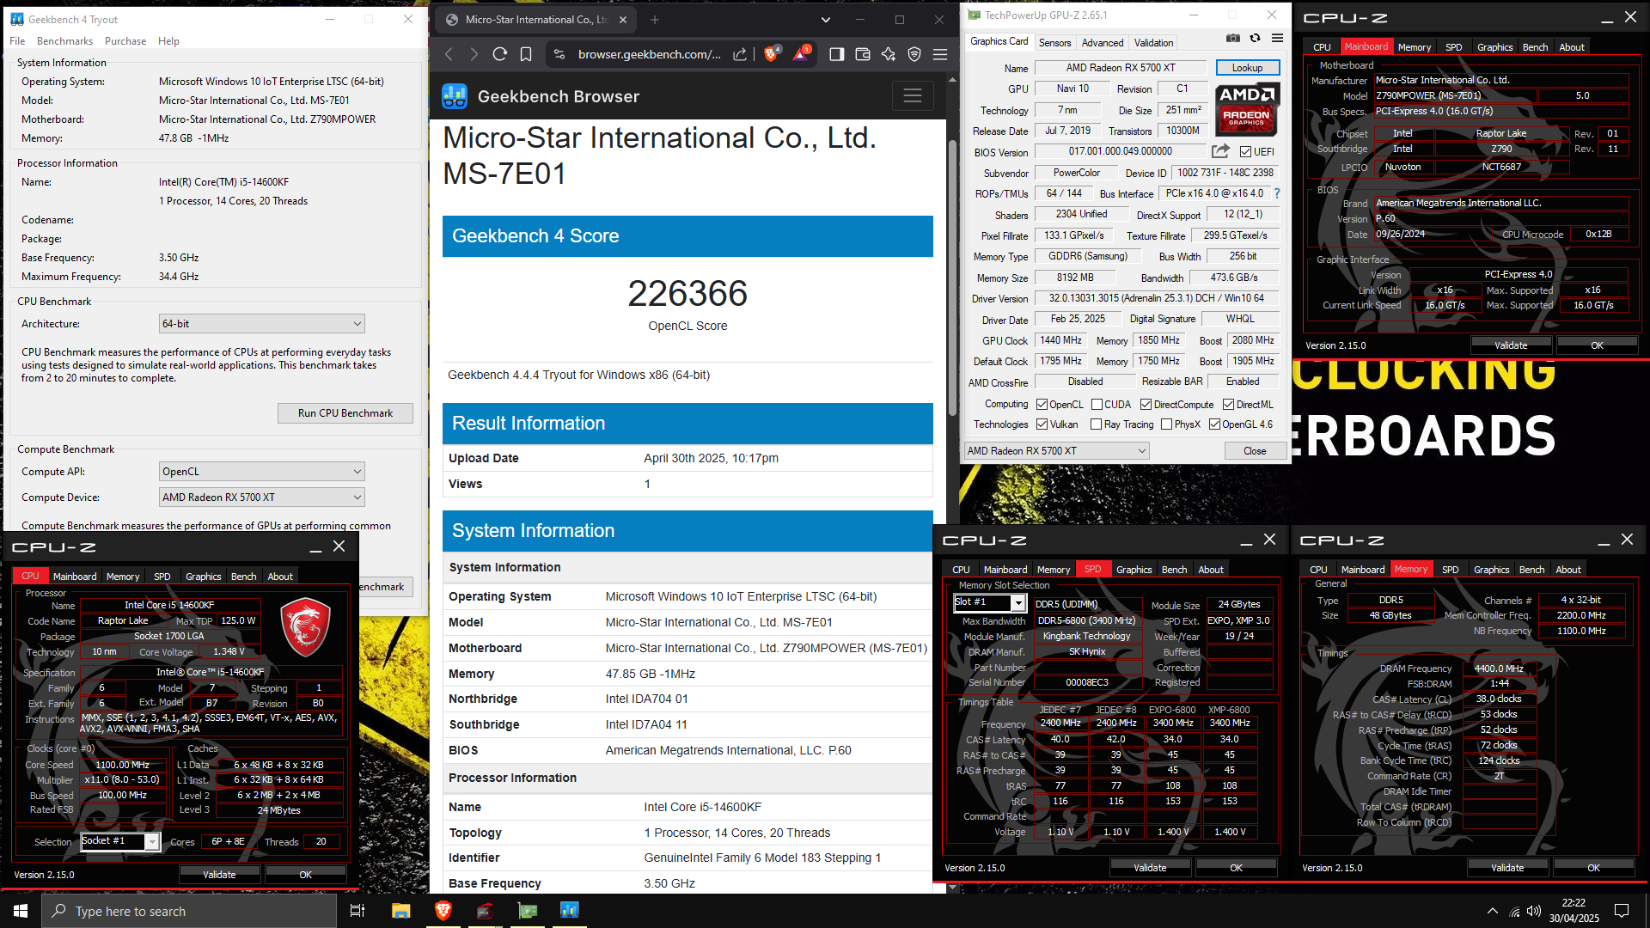Click OK in the Memory CPU-Z window
Image resolution: width=1650 pixels, height=928 pixels.
click(1593, 868)
